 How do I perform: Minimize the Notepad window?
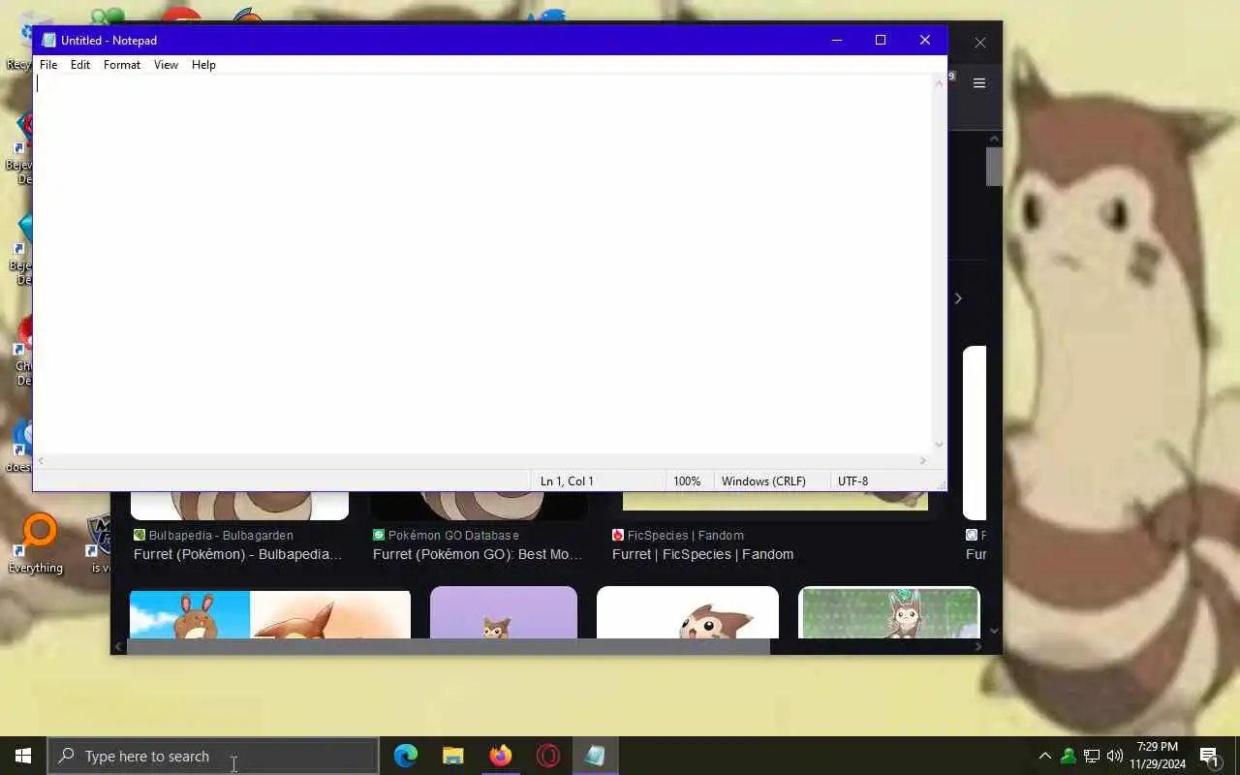click(x=837, y=40)
